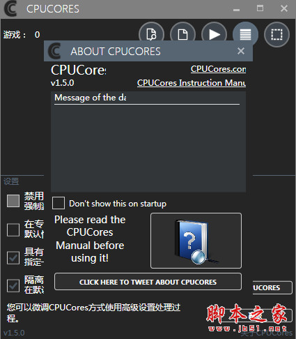
Task: Click the v1.5.0 label in bottom status area
Action: tap(14, 333)
